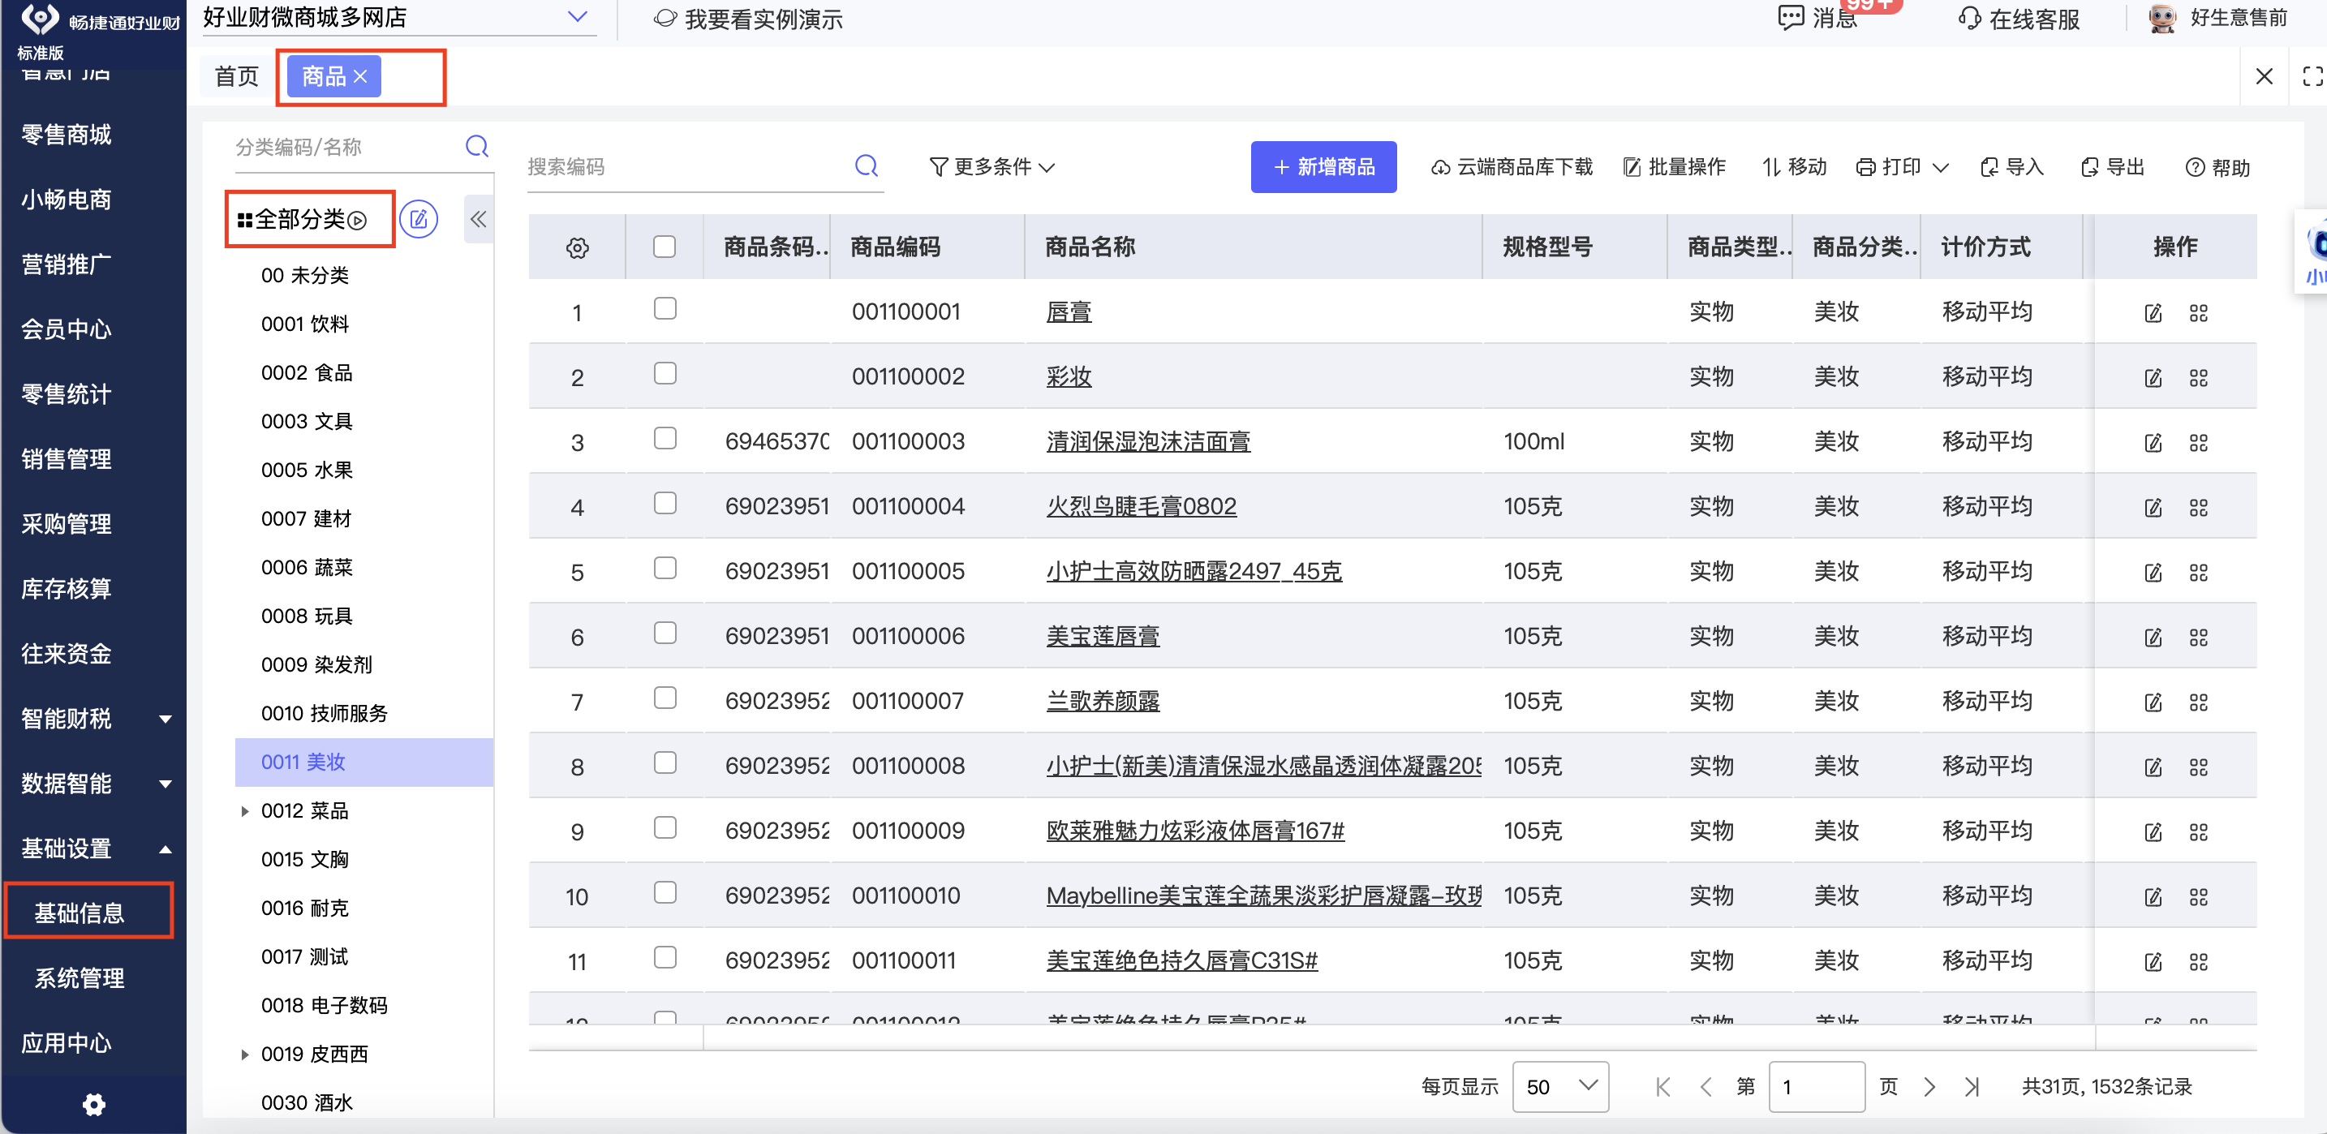Select checkbox for row 7 兰歌养颜露
This screenshot has height=1134, width=2327.
pyautogui.click(x=665, y=698)
